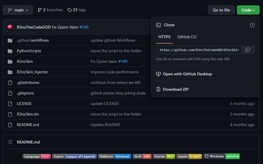Open README.md in the file list
This screenshot has width=263, height=164.
coord(28,125)
